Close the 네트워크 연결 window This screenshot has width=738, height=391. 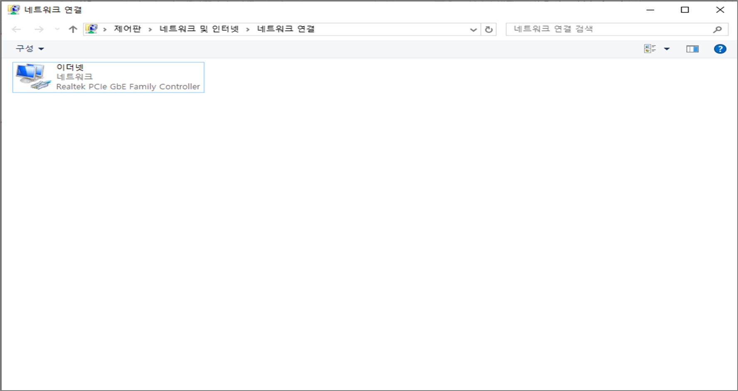click(720, 10)
